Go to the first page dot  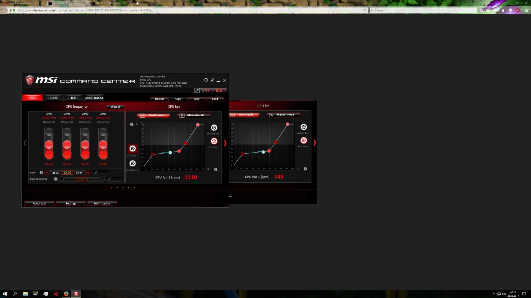112,188
